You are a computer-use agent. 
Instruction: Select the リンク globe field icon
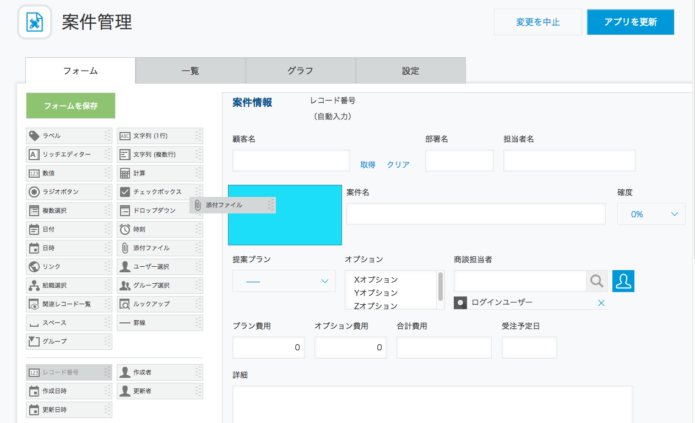click(34, 267)
